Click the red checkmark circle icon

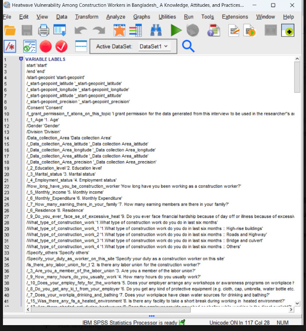click(x=61, y=46)
